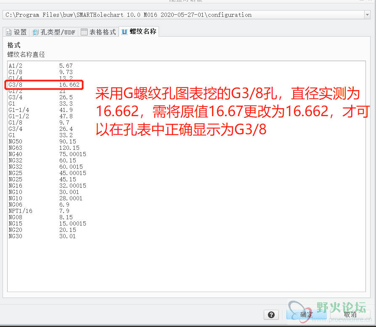Click the G1/8 row with 9.7
This screenshot has height=327, width=376.
pyautogui.click(x=39, y=122)
